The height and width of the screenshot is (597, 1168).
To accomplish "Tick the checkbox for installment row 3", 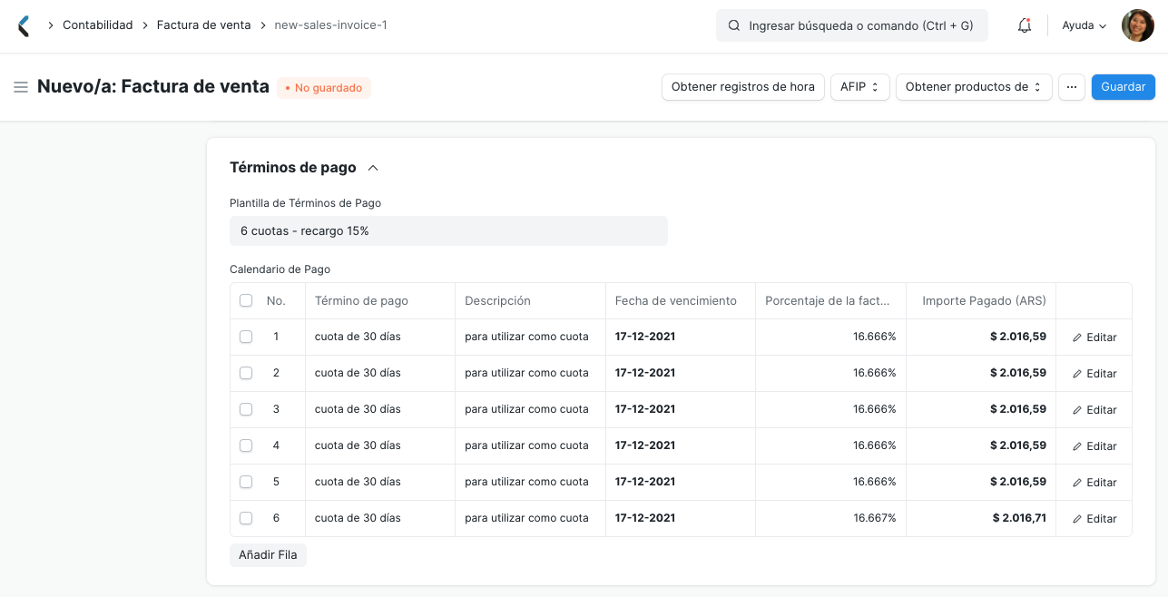I will 246,409.
